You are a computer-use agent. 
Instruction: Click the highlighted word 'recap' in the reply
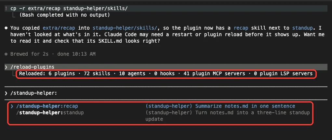[241, 28]
